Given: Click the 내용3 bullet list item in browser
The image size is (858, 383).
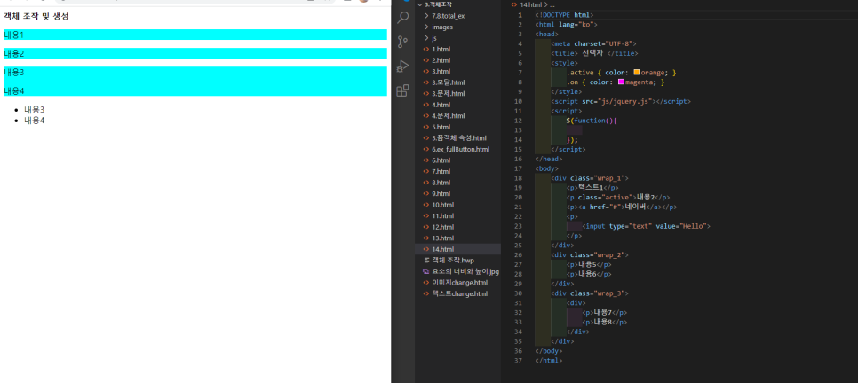Looking at the screenshot, I should [34, 110].
